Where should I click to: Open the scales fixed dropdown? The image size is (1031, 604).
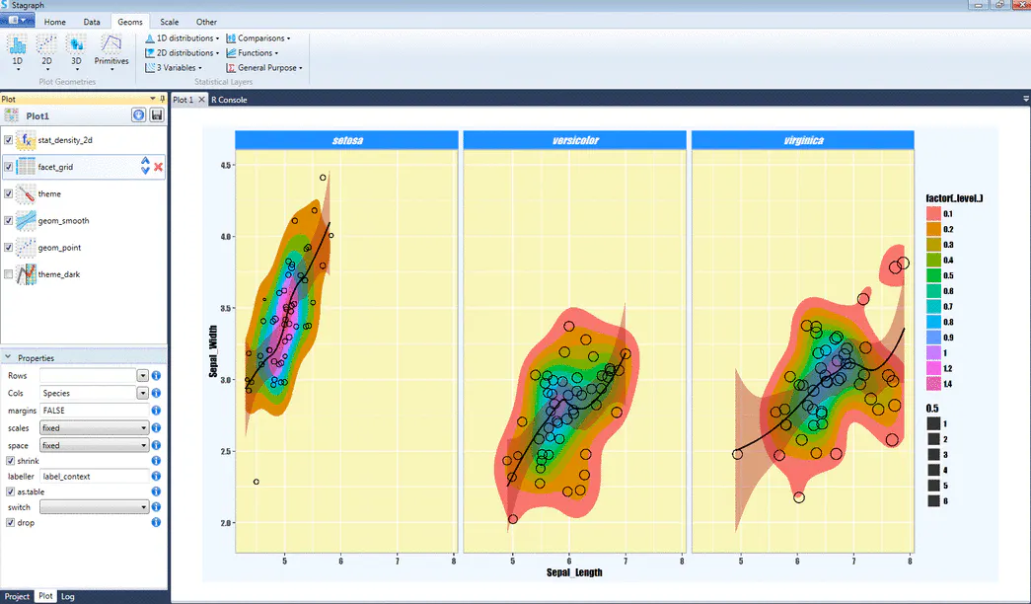[x=94, y=427]
